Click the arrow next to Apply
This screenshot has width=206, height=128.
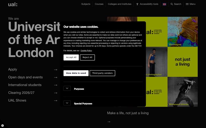click(x=56, y=70)
